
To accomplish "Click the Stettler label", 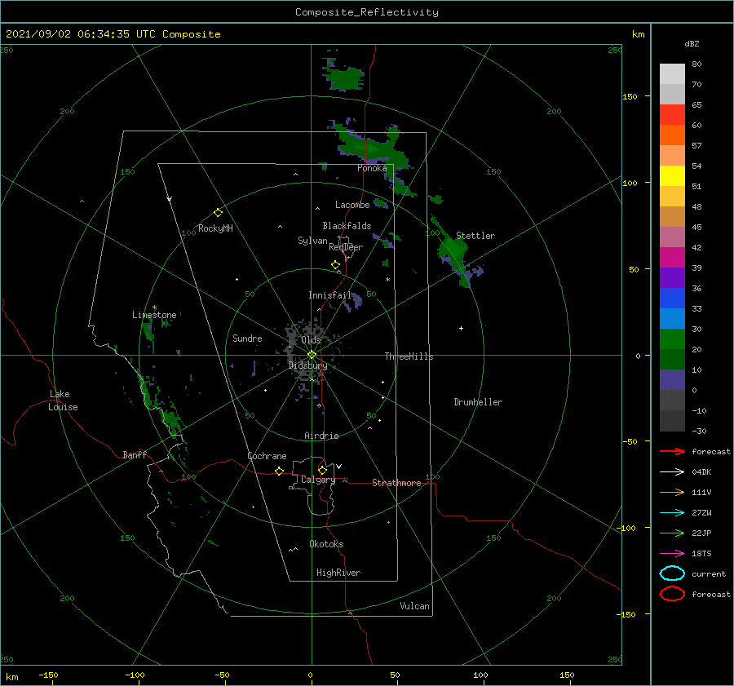I will point(475,236).
